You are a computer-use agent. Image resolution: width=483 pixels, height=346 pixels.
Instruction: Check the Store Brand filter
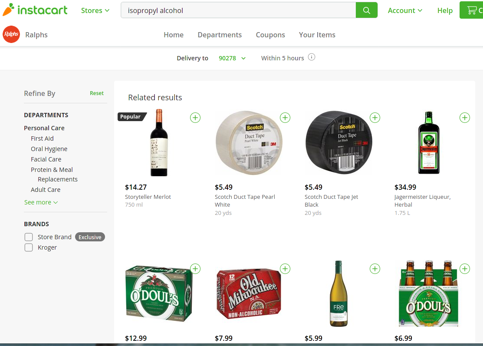click(29, 237)
